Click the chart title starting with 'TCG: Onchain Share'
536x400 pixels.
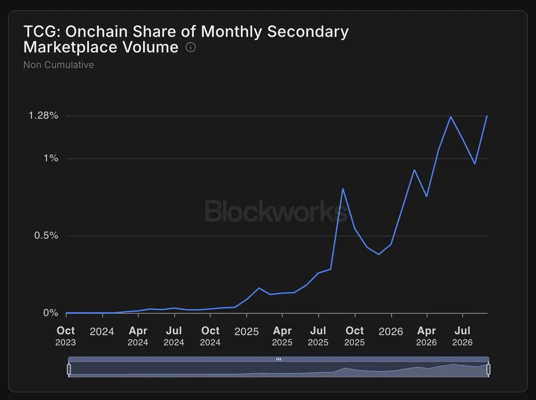186,39
